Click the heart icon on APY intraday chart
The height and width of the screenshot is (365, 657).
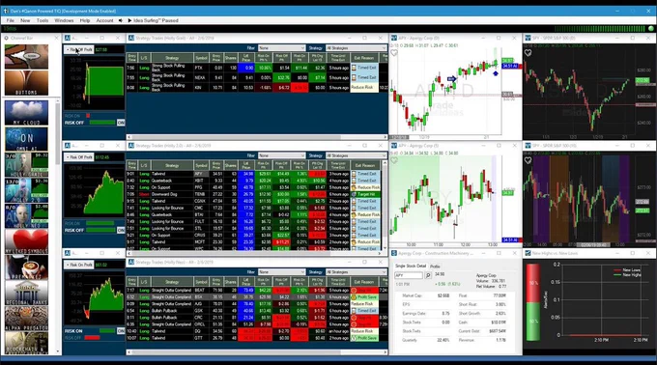[x=394, y=160]
